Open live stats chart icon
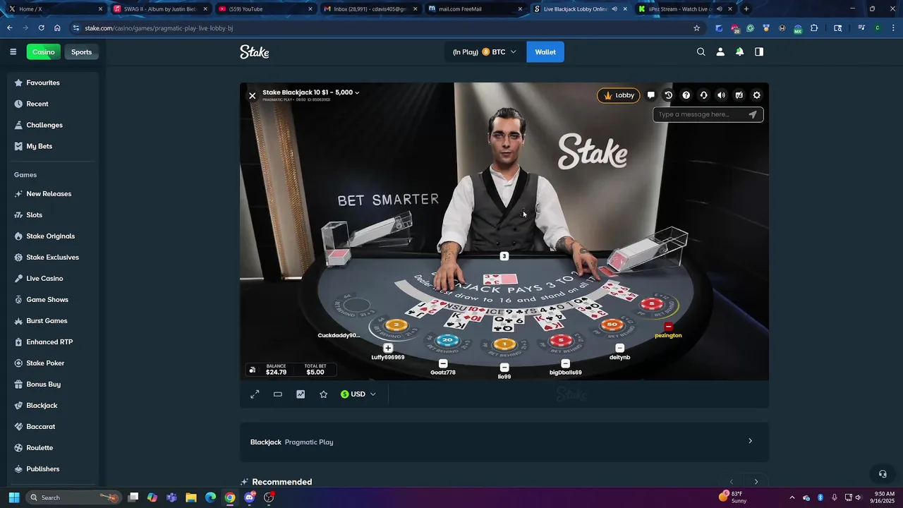This screenshot has width=903, height=508. coord(301,394)
